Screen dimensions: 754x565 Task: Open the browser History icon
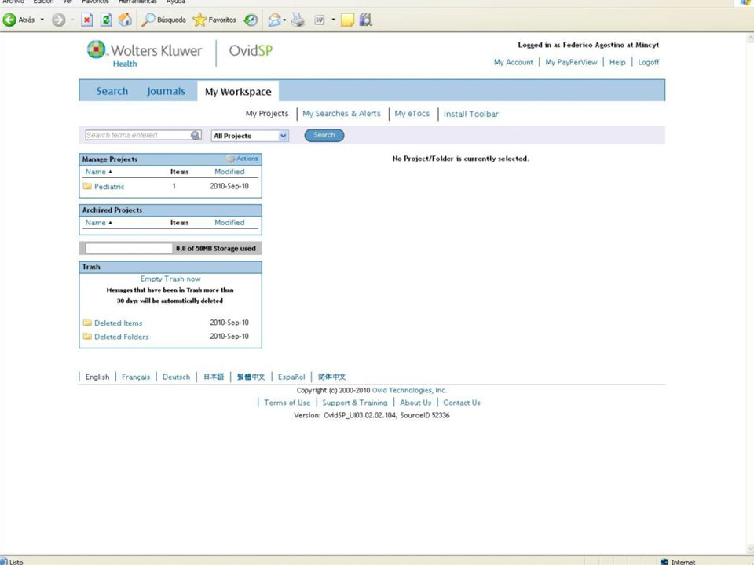251,20
